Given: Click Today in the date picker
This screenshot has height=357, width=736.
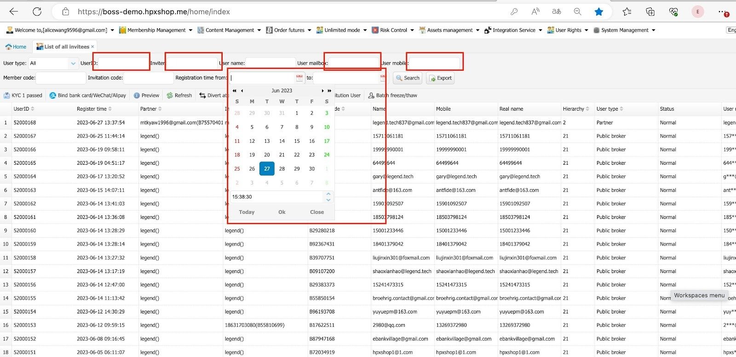Looking at the screenshot, I should pos(247,212).
